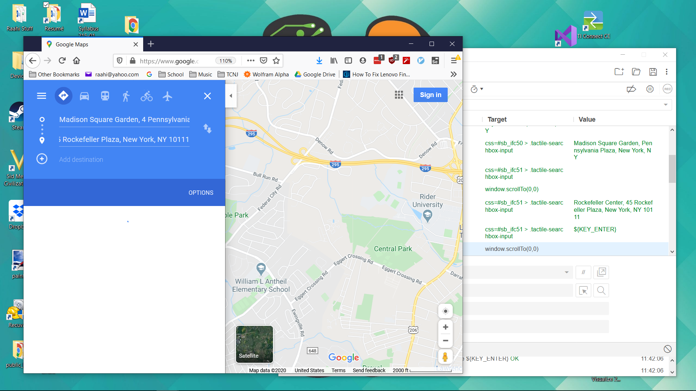Click the Sign in button

[430, 95]
